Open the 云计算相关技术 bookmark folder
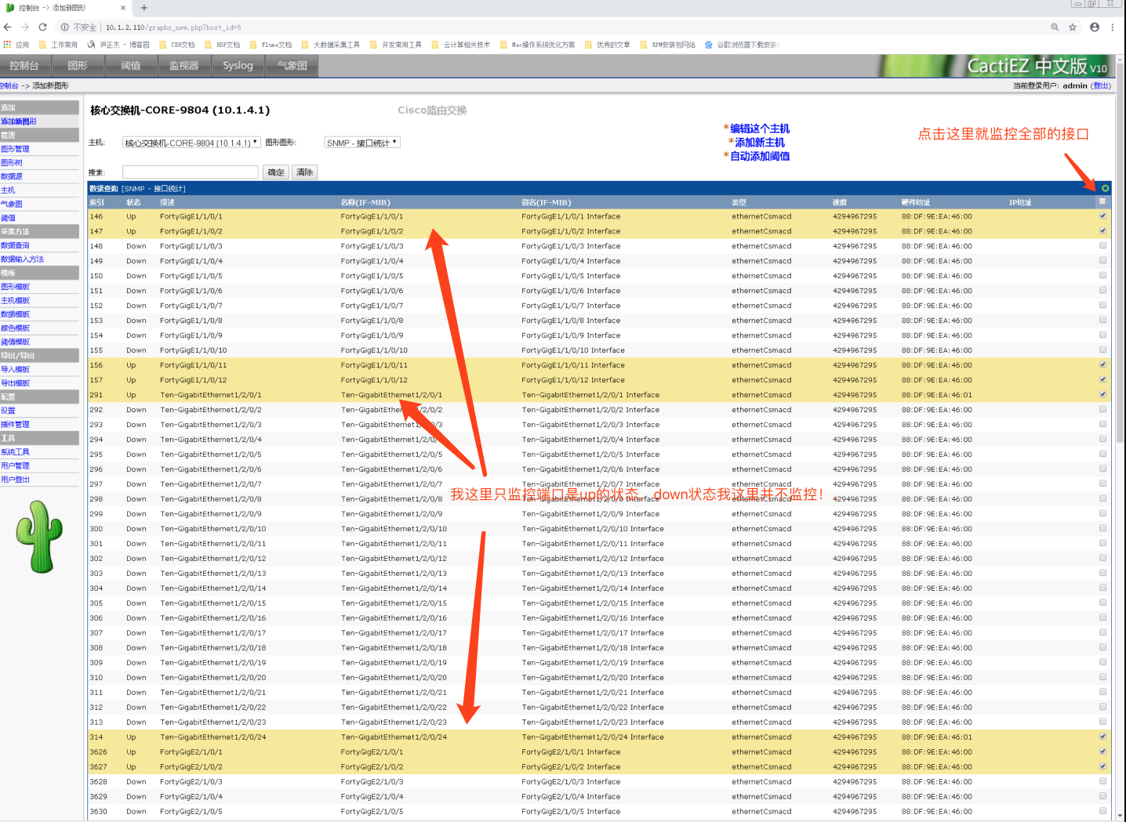1126x822 pixels. [460, 45]
